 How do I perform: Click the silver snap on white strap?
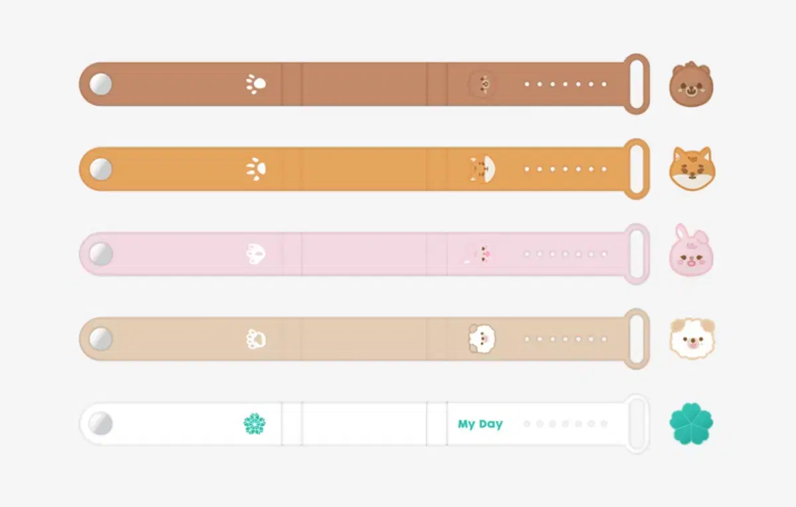[x=101, y=423]
